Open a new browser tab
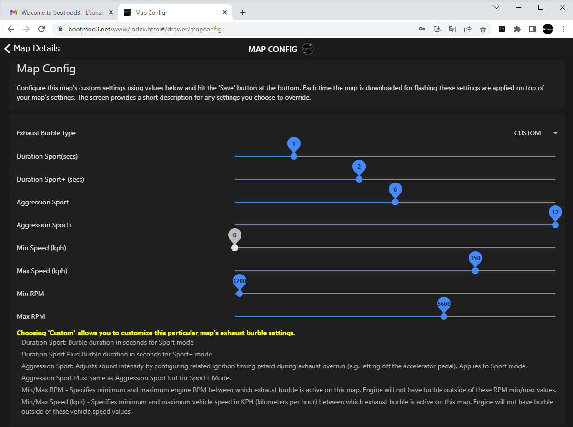Image resolution: width=573 pixels, height=427 pixels. point(243,12)
